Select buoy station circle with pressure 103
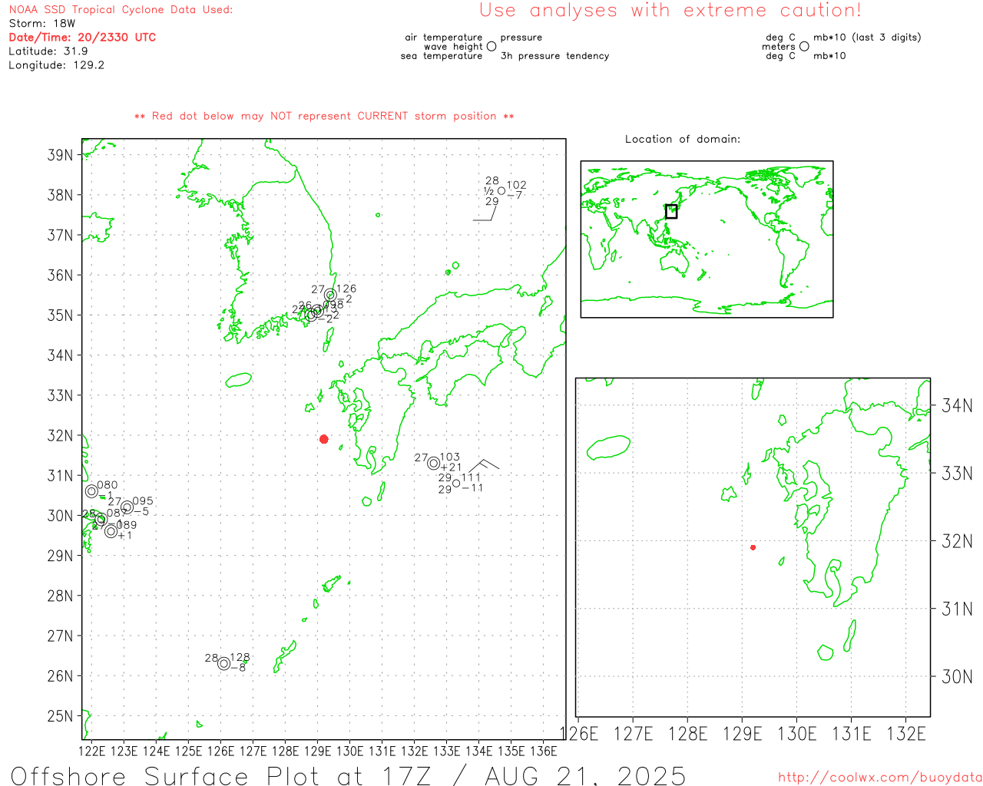 click(434, 463)
